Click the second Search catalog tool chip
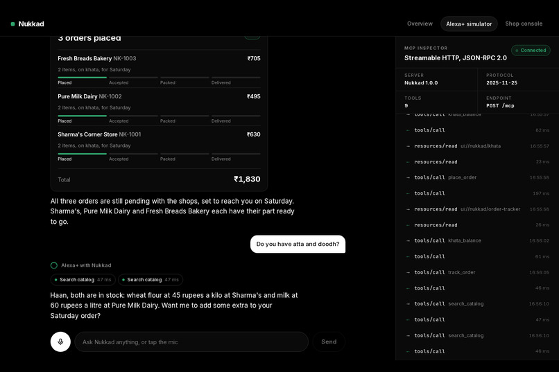Viewport: 559px width, 372px height. pos(150,280)
